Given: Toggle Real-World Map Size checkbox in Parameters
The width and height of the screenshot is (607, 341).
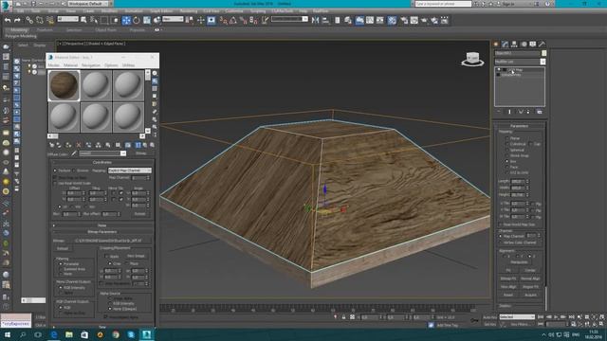Looking at the screenshot, I should (501, 224).
